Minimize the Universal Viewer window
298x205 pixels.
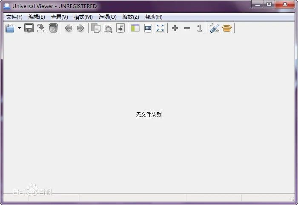click(258, 5)
